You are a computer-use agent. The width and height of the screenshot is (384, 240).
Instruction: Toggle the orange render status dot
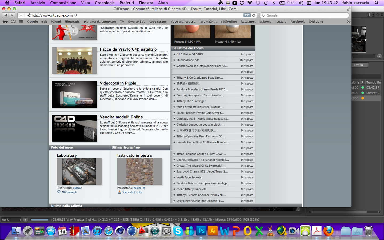[363, 98]
